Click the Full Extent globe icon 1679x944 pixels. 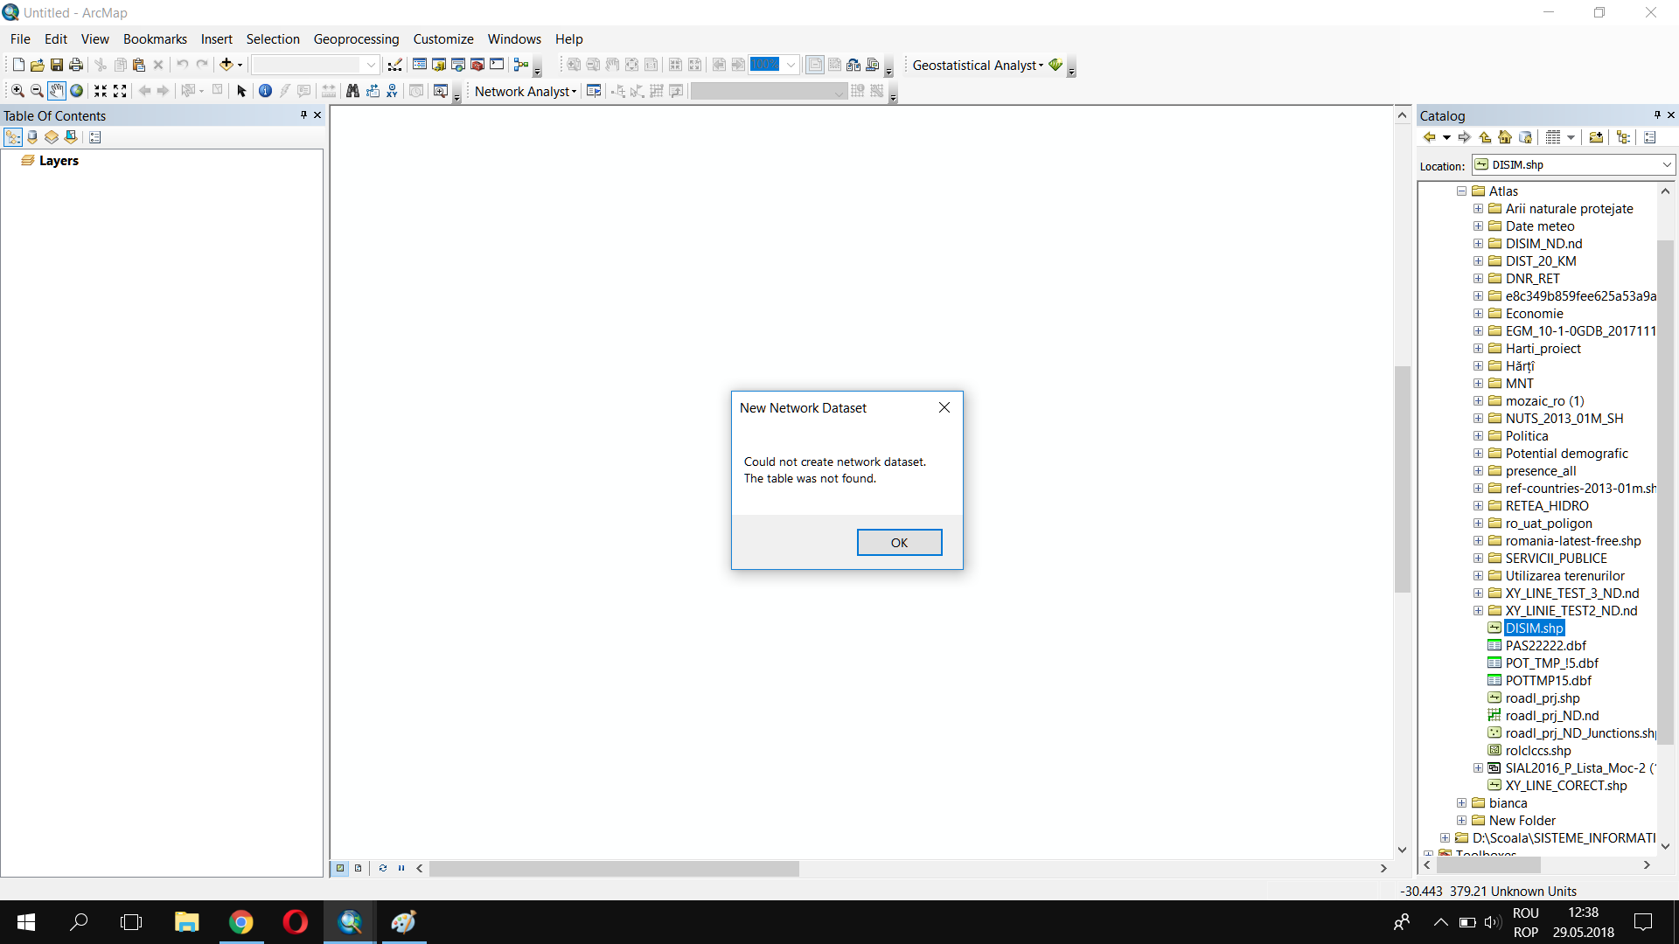pos(77,91)
